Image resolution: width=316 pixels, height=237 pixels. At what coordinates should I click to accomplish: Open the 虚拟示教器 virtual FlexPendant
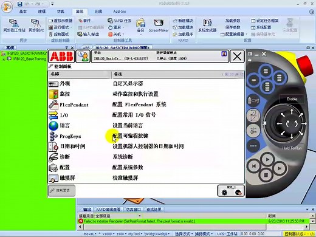pos(61,21)
